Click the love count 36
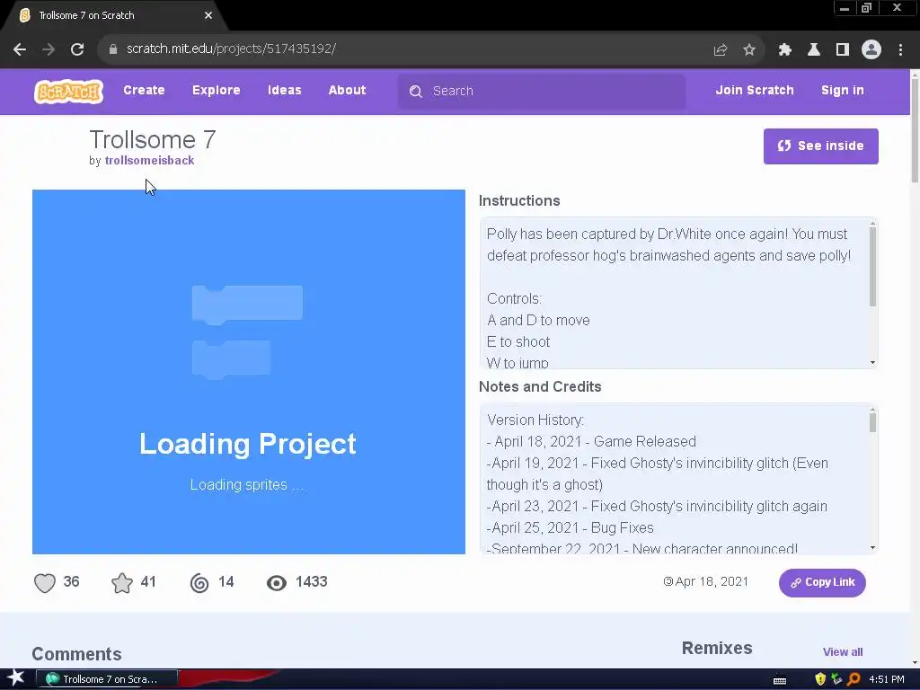 71,582
